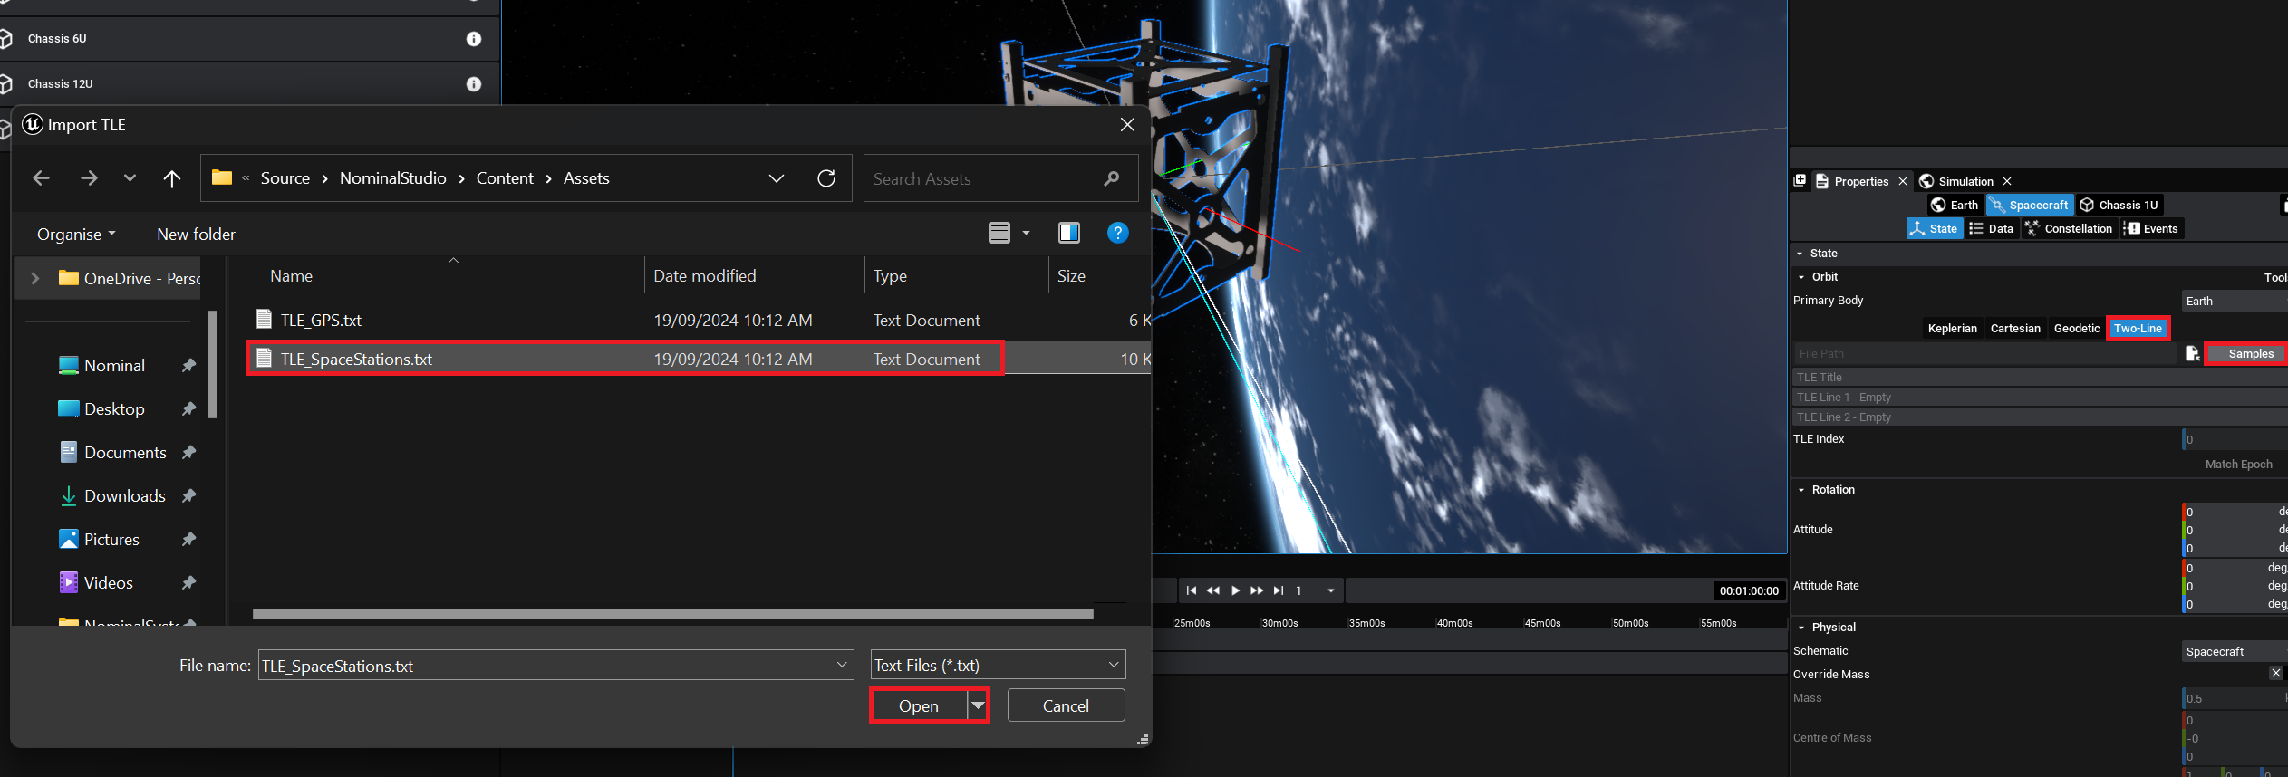Open the Downloads quick access folder

coord(112,495)
